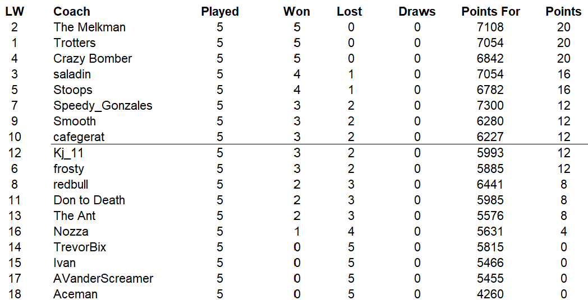Click the Lost column header
The height and width of the screenshot is (300, 588).
(350, 11)
